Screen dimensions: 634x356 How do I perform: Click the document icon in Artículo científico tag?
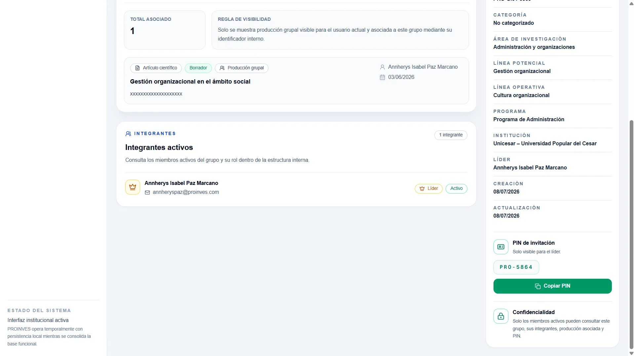pyautogui.click(x=138, y=68)
